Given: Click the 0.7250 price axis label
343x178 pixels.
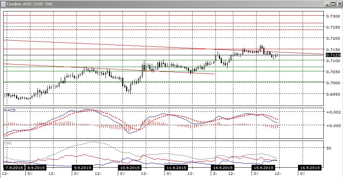Looking at the screenshot, I should coord(333,27).
